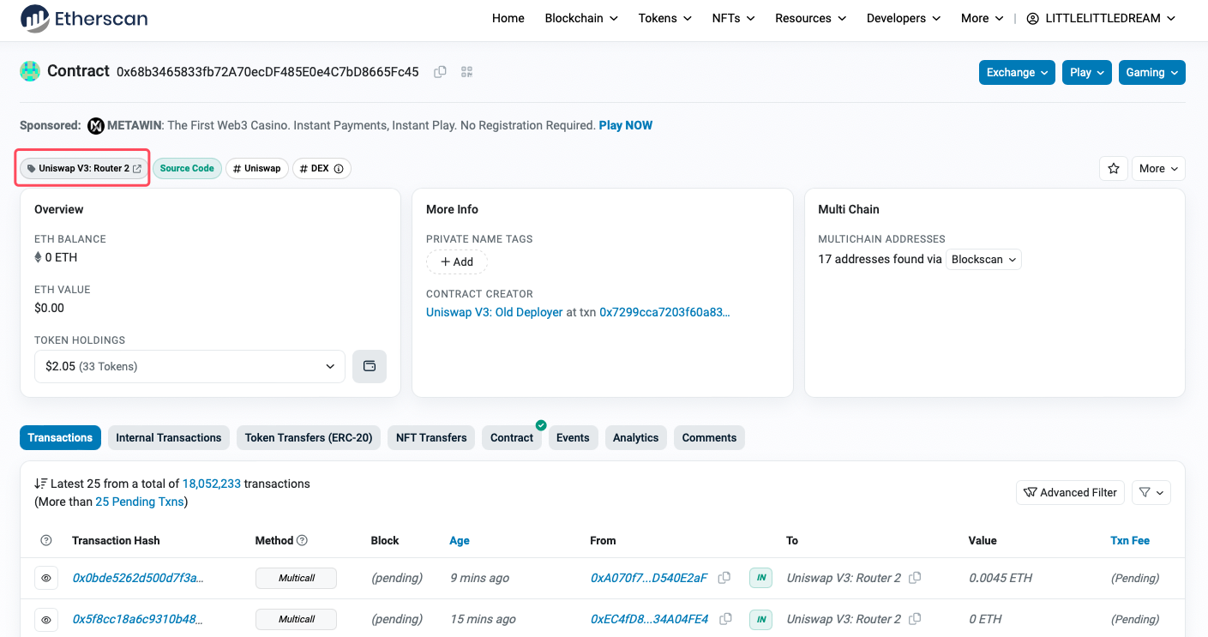Viewport: 1208px width, 637px height.
Task: Show the address QR code
Action: click(x=467, y=72)
